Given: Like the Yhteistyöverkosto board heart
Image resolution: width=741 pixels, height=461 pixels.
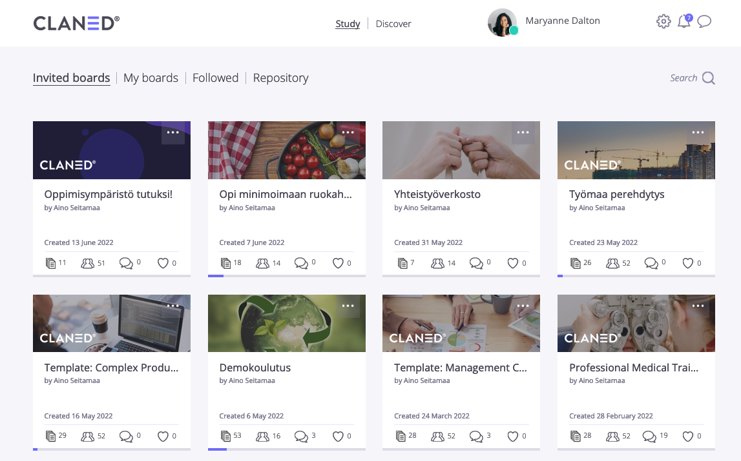Looking at the screenshot, I should pos(513,263).
